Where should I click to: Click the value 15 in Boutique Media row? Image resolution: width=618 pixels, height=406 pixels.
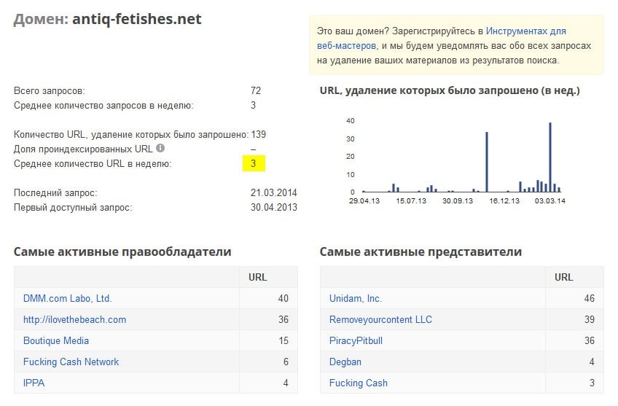(283, 340)
